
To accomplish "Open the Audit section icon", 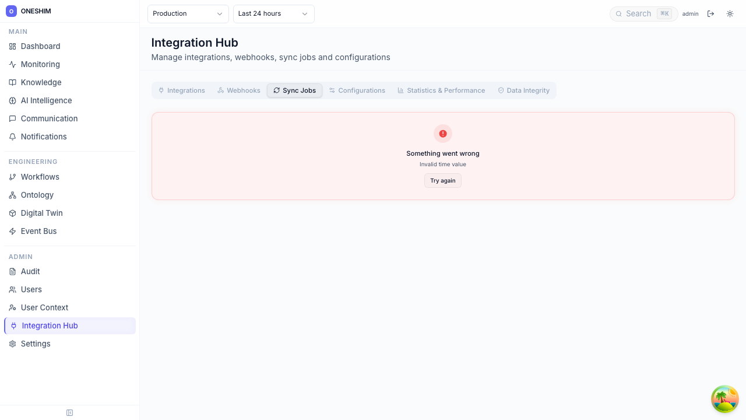I will 12,271.
